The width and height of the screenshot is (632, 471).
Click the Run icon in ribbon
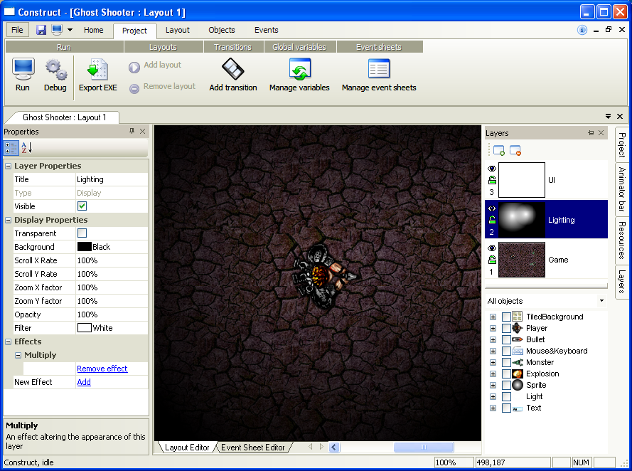[23, 75]
